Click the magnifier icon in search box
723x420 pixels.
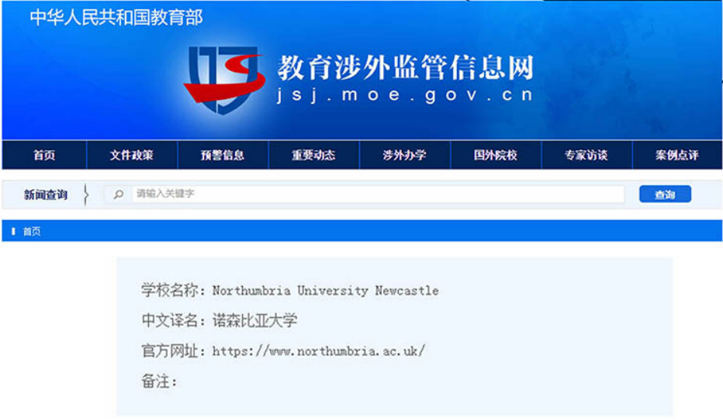click(118, 195)
